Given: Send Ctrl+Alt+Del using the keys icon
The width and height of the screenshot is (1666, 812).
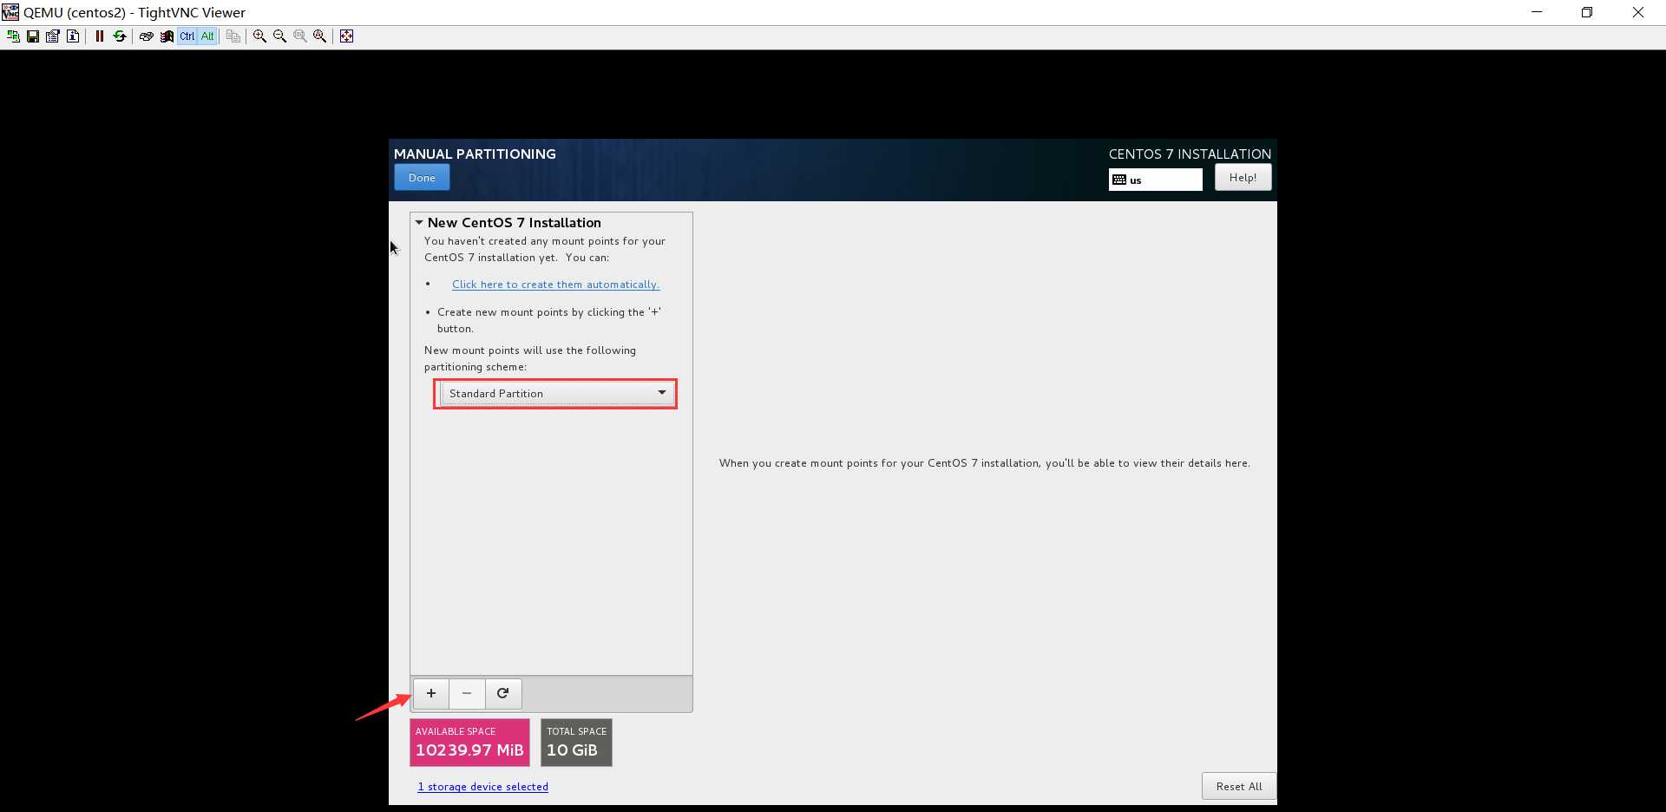Looking at the screenshot, I should tap(147, 36).
